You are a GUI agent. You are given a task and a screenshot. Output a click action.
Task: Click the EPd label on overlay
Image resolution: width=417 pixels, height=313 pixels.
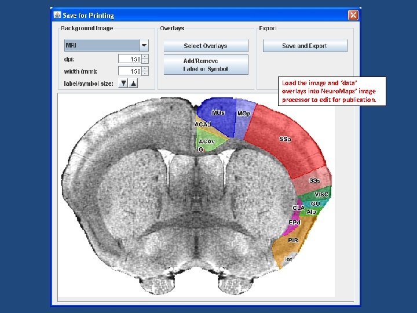pyautogui.click(x=295, y=222)
